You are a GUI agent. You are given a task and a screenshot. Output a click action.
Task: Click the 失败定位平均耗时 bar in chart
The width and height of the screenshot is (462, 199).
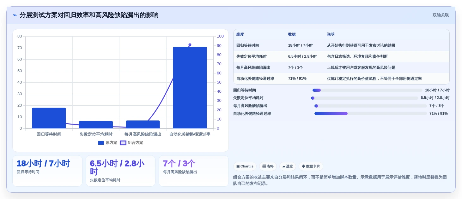coord(96,125)
